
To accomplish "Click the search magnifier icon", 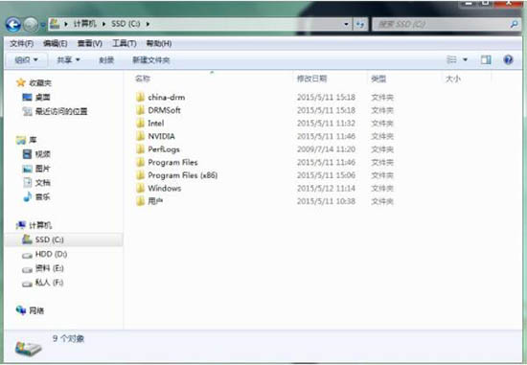I will click(514, 24).
